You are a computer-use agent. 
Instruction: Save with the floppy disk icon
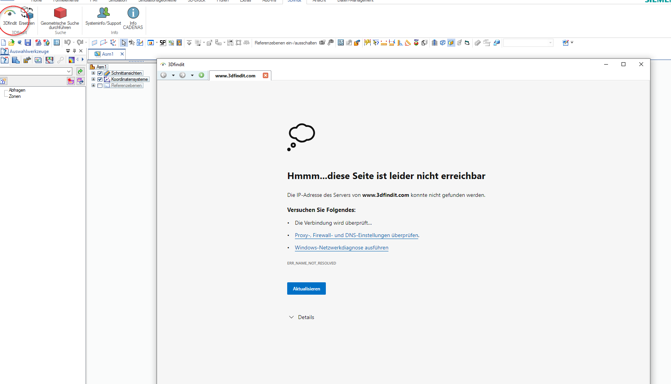[x=28, y=43]
